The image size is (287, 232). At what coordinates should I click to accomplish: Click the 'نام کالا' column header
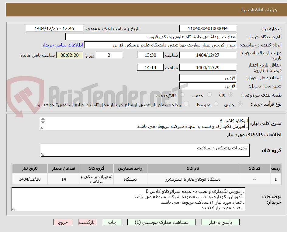click(x=193, y=168)
